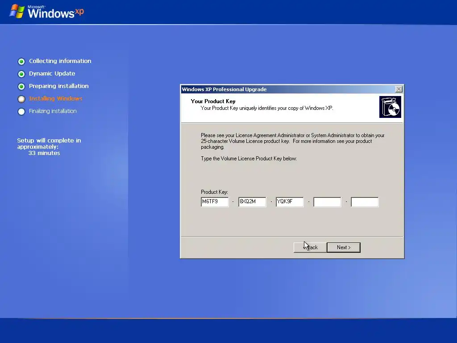Click the dialog title 'Windows XP Professional Upgrade'
The height and width of the screenshot is (343, 457).
(224, 89)
